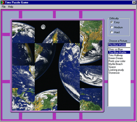Select the tile with the hurricane swirl
The height and width of the screenshot is (122, 137).
click(x=68, y=54)
